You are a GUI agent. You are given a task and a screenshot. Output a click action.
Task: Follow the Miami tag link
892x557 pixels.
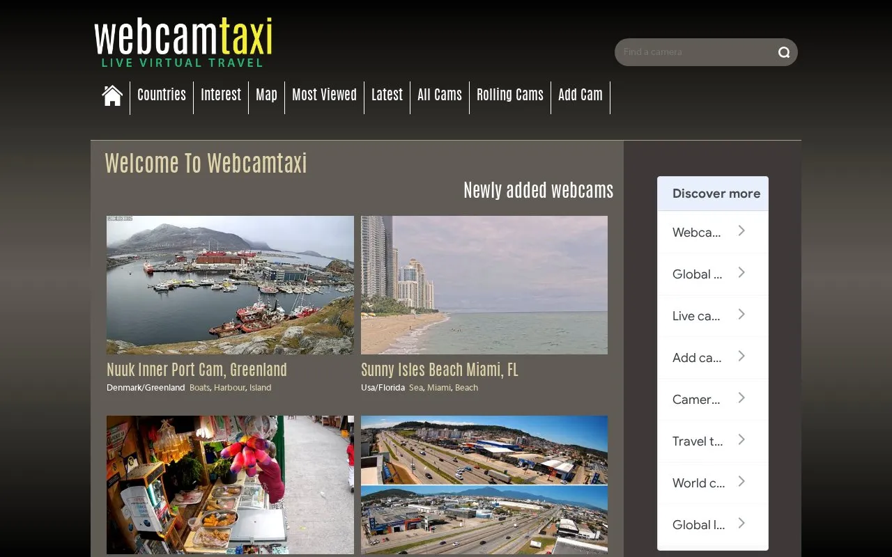(439, 388)
